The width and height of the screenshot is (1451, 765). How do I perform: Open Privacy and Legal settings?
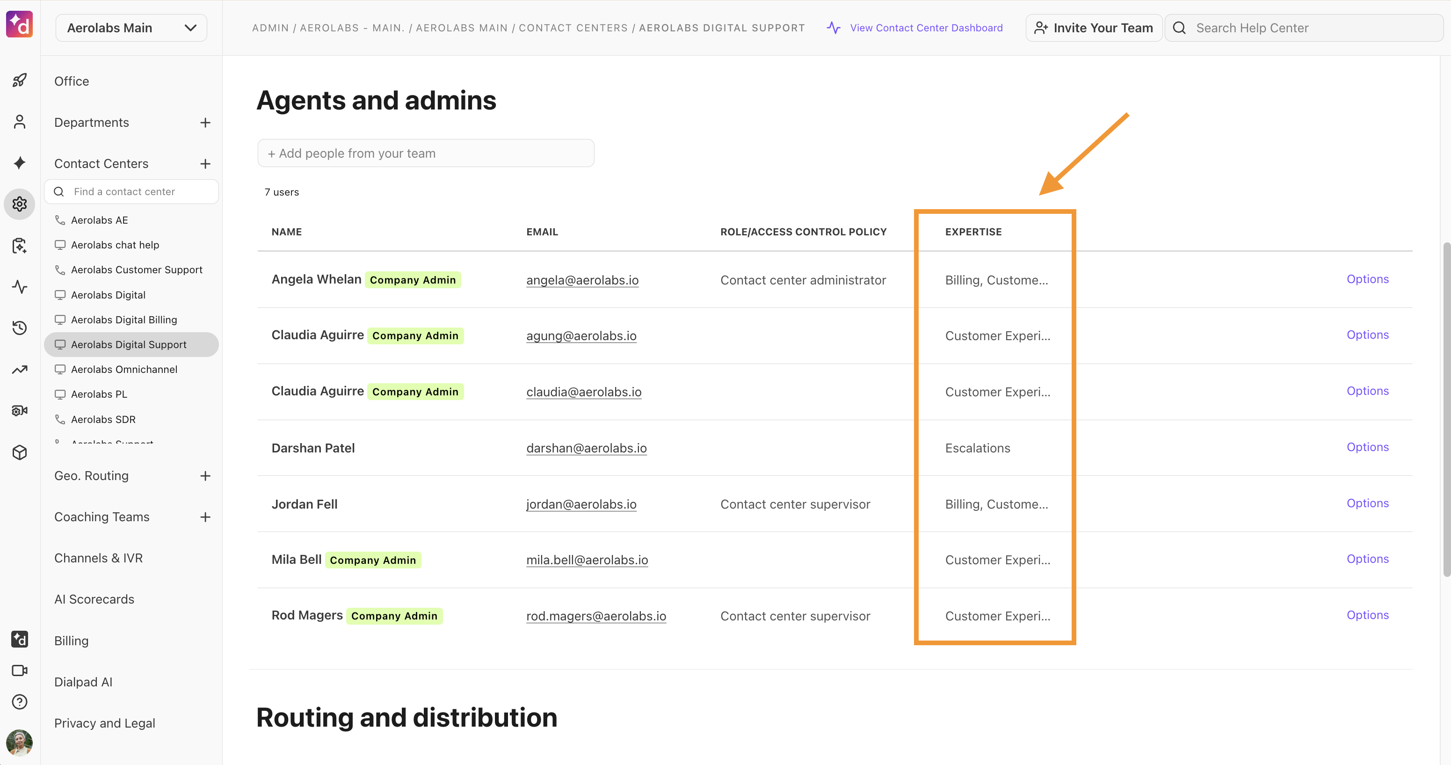click(x=105, y=723)
